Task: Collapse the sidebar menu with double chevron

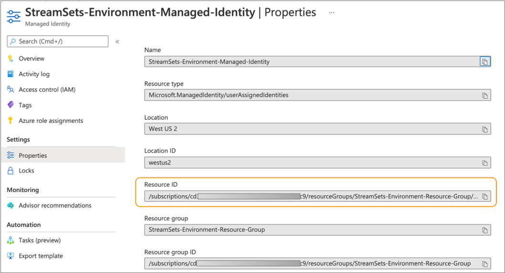Action: [117, 42]
